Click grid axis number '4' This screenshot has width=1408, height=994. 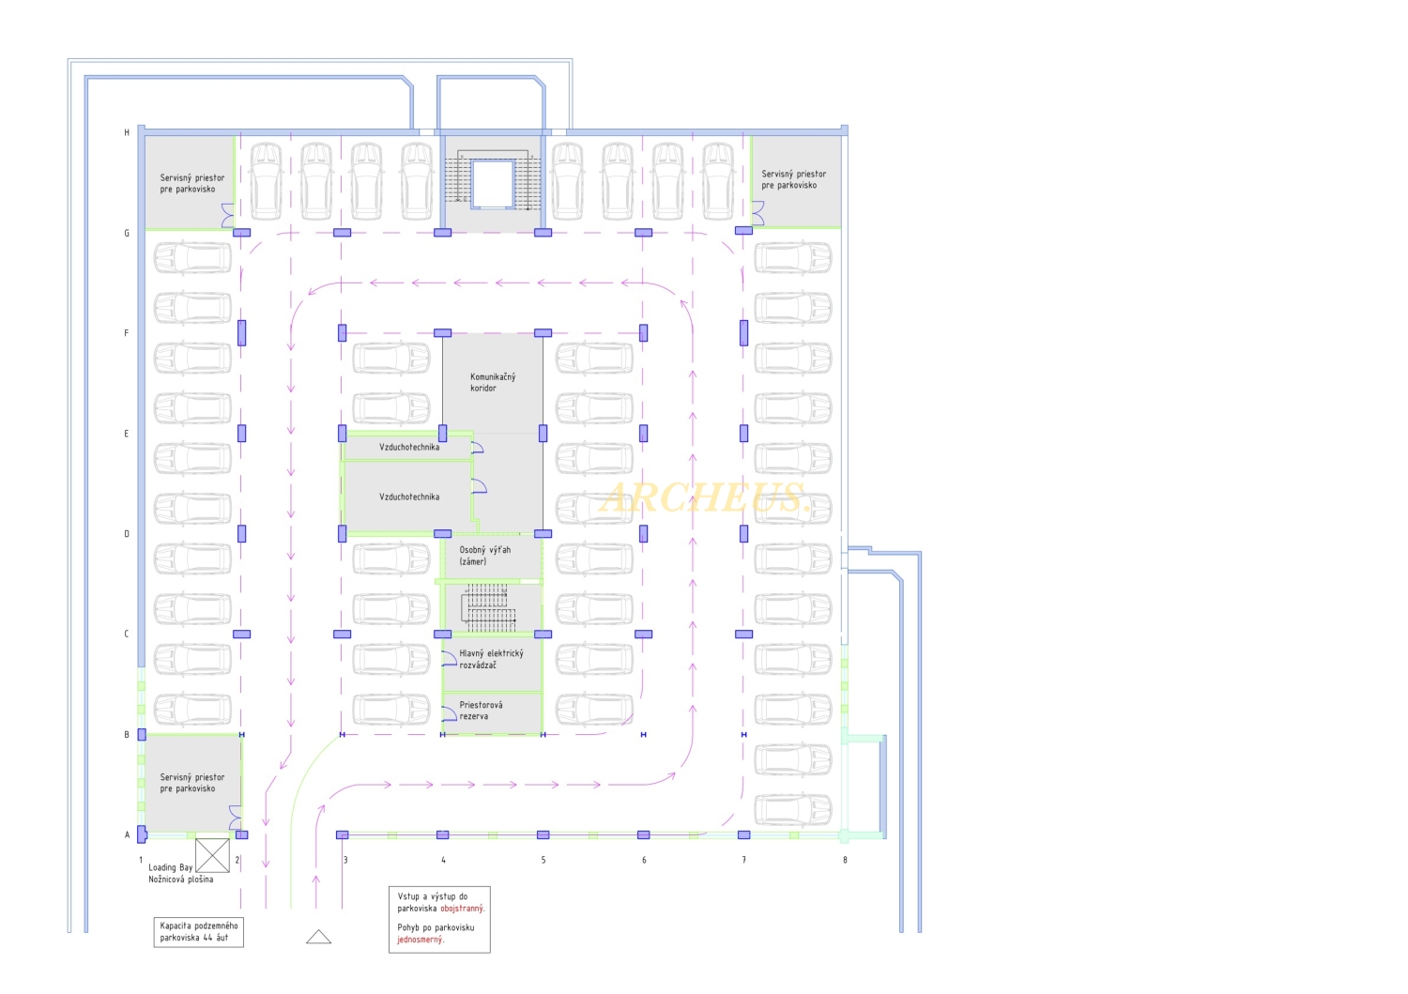[x=444, y=860]
